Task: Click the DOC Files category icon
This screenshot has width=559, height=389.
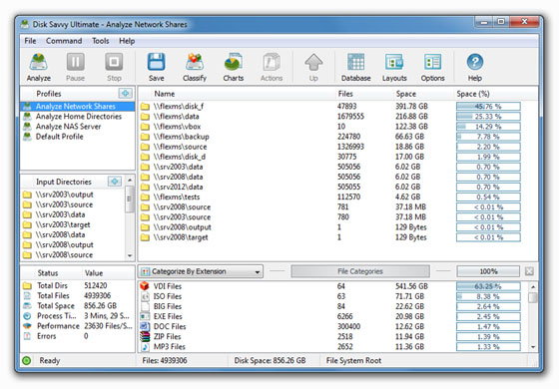Action: coord(145,326)
